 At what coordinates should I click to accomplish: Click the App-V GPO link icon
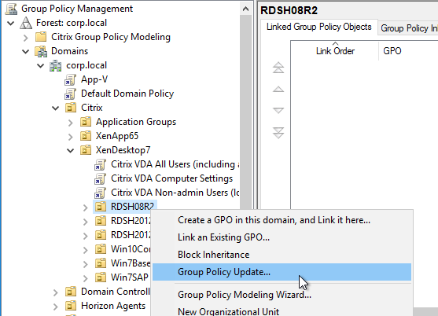[x=71, y=79]
